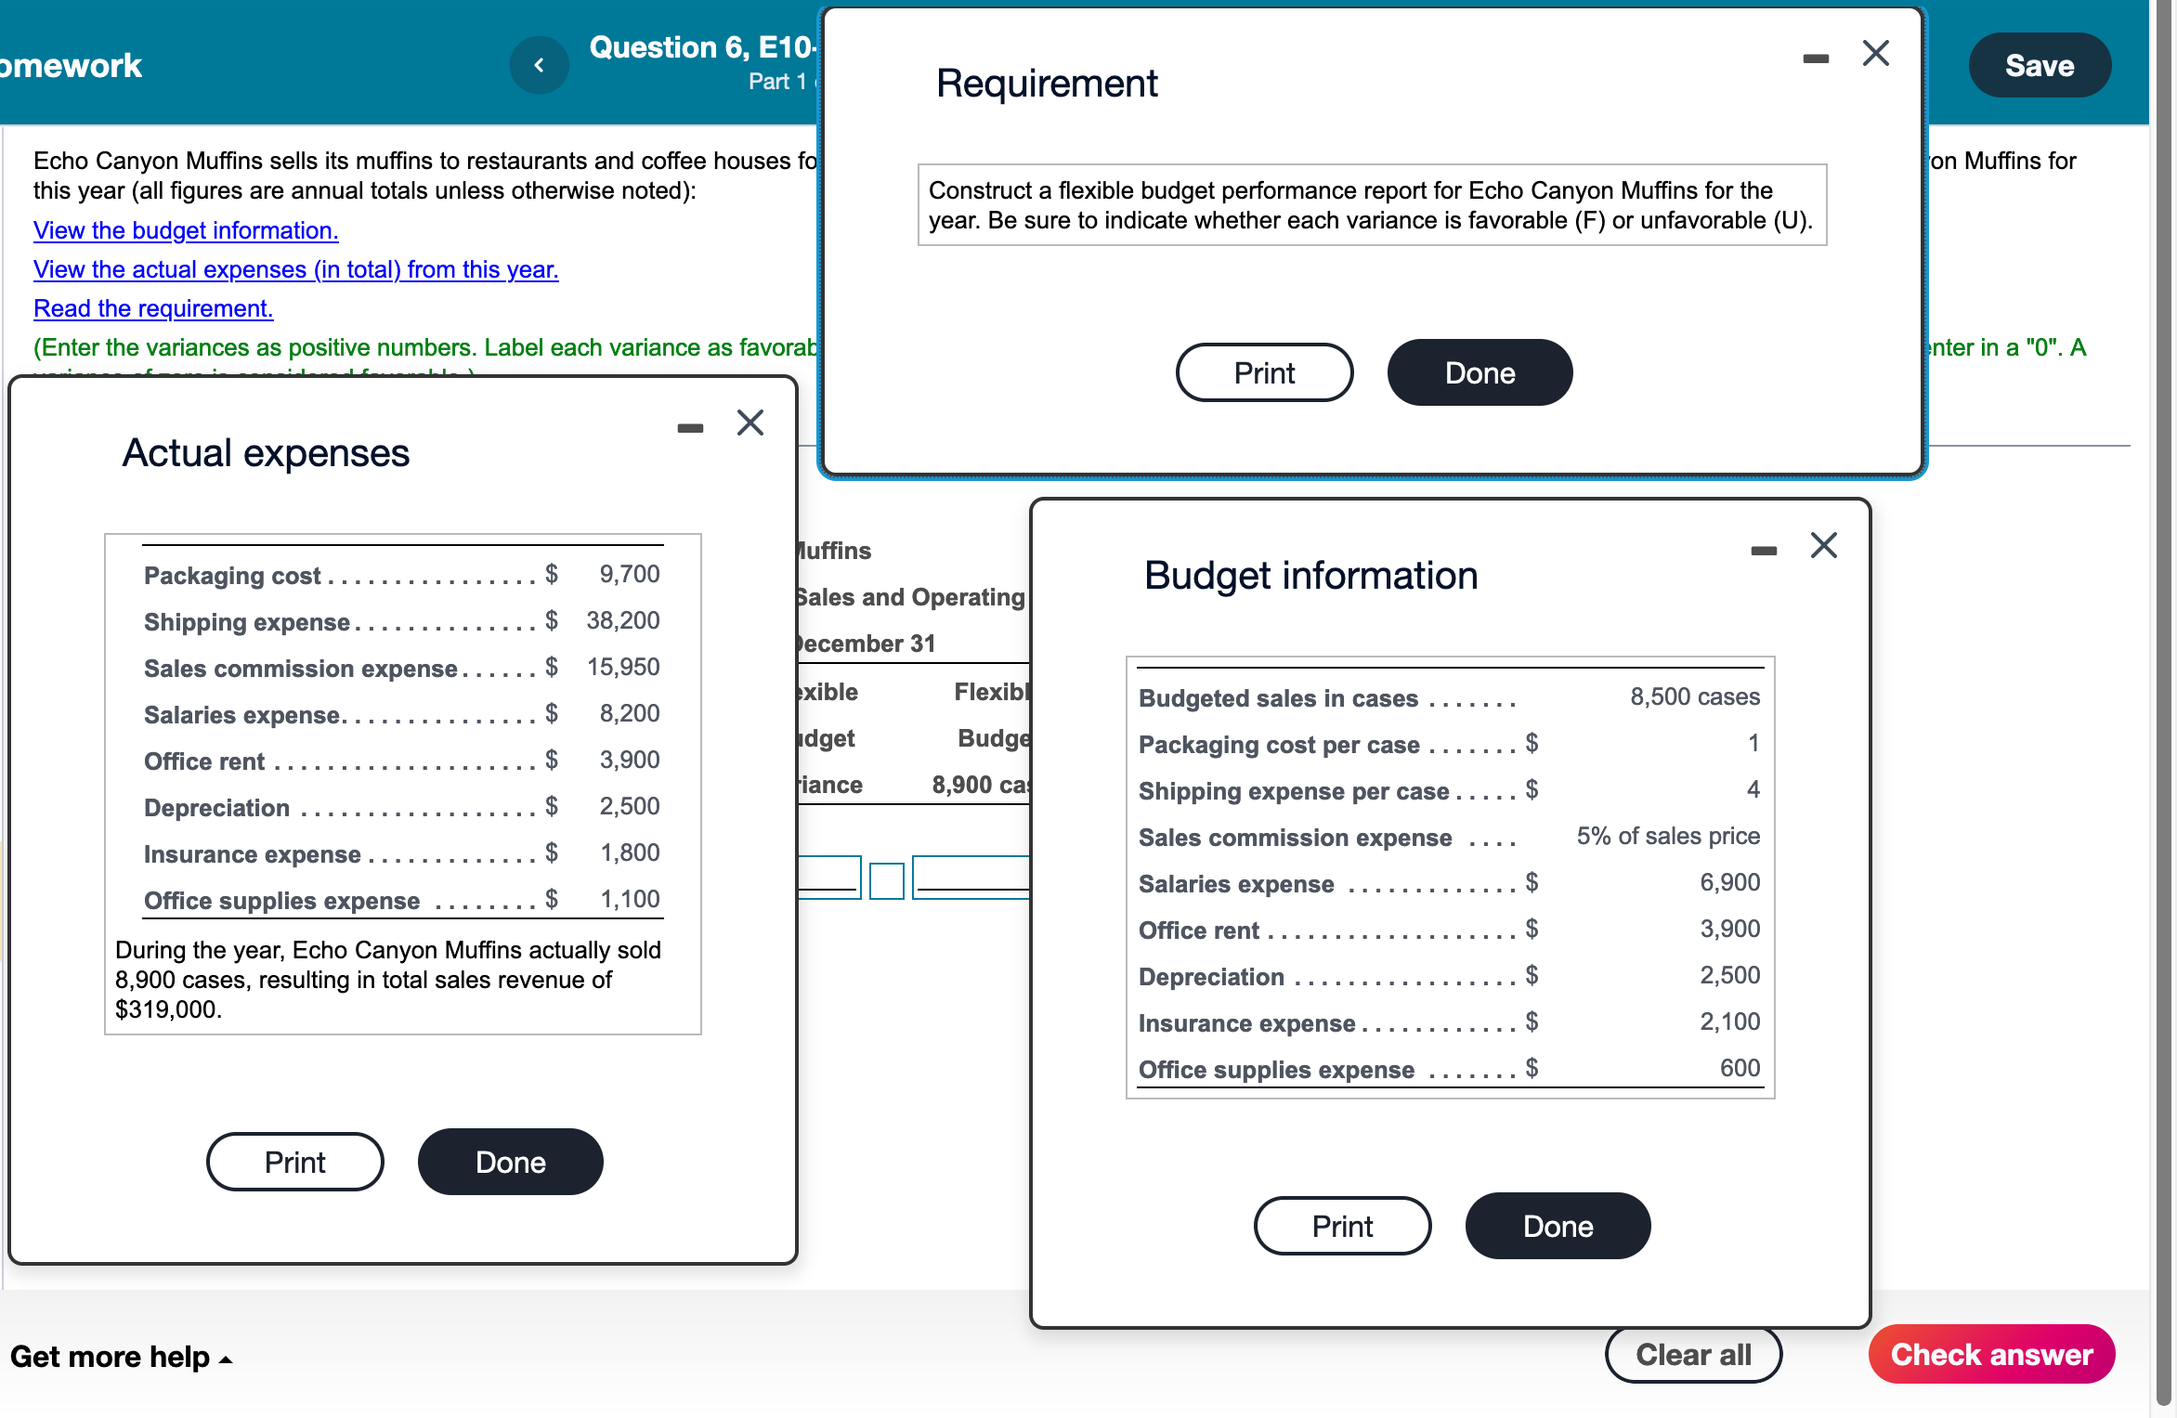Minimize the Actual expenses dialog

coord(690,426)
